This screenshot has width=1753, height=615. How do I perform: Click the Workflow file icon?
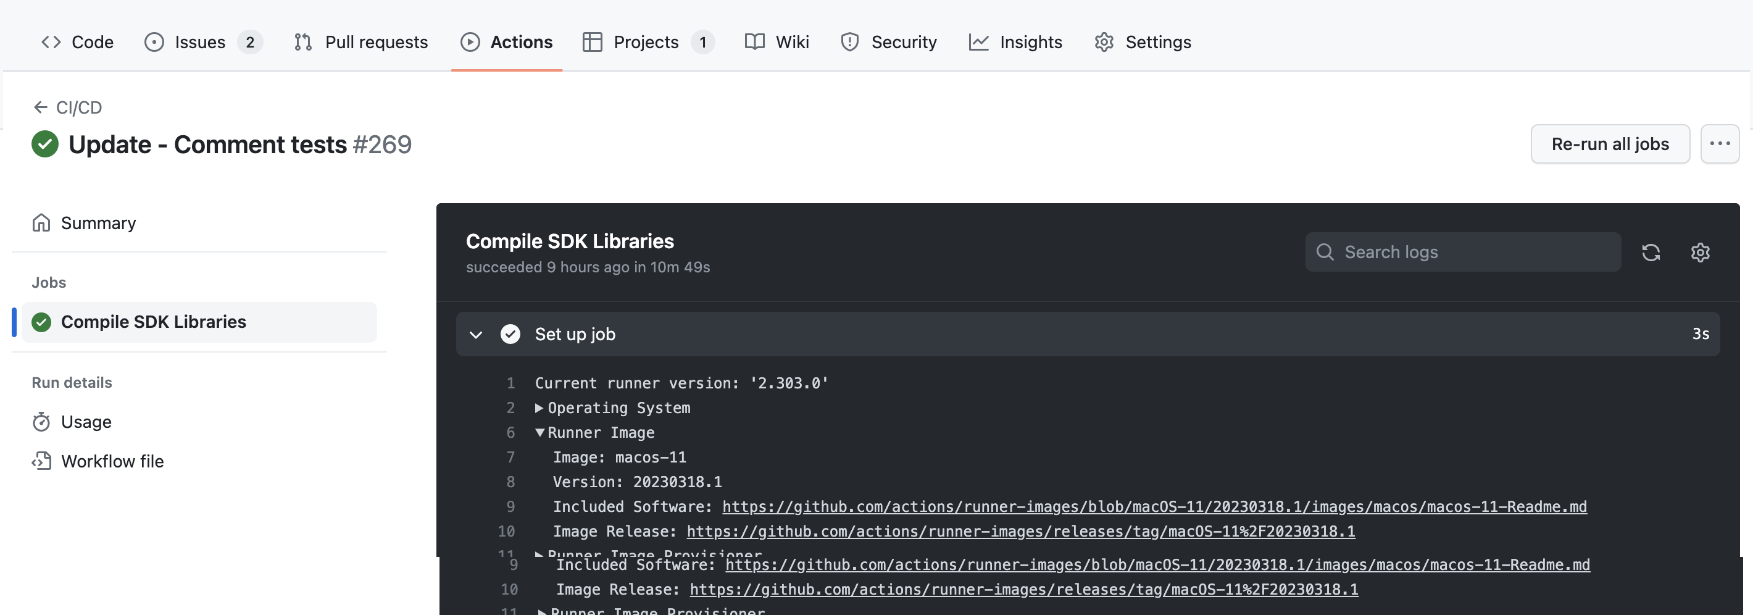click(x=41, y=461)
